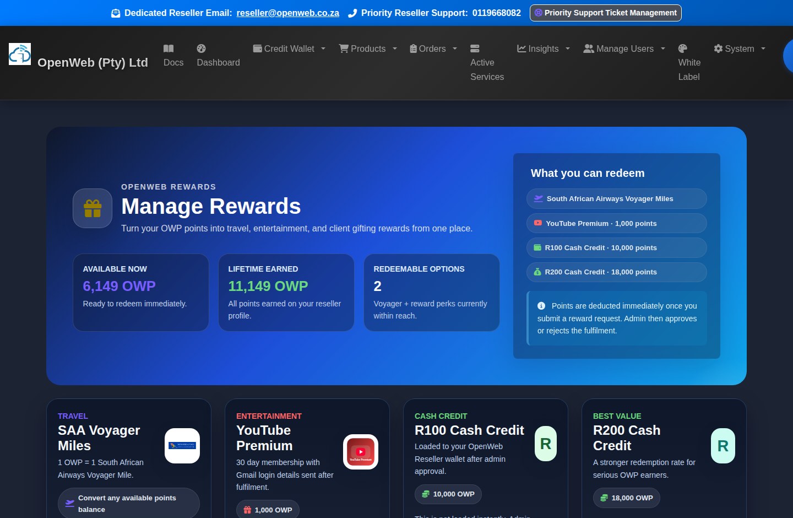Click the phone icon by Reseller Support
Screen dimensions: 793x518
tap(352, 13)
